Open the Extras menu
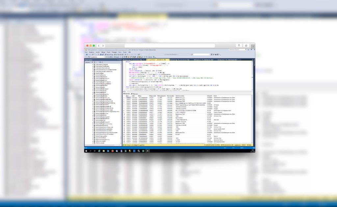The width and height of the screenshot is (337, 207). (x=120, y=52)
